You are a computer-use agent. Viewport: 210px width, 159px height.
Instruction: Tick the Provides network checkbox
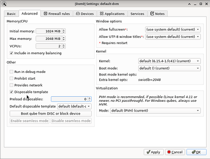click(11, 85)
